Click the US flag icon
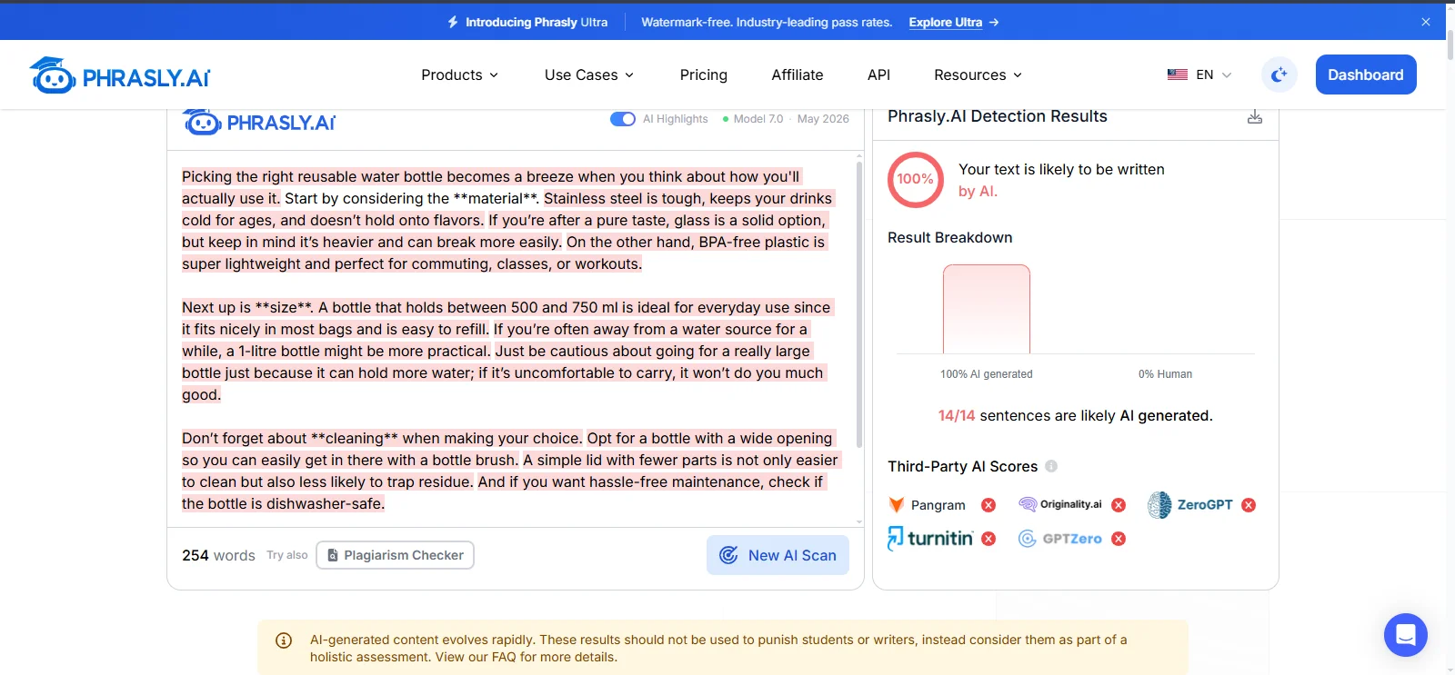The image size is (1455, 675). (1178, 74)
